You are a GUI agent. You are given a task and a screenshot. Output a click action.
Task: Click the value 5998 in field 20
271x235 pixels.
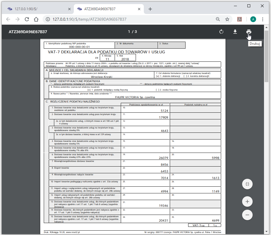click(x=216, y=158)
